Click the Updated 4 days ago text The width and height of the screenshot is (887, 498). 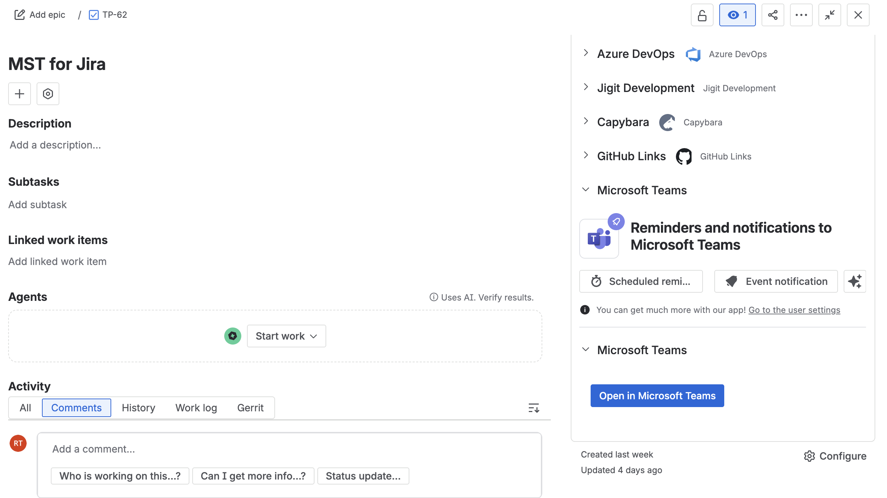point(622,470)
